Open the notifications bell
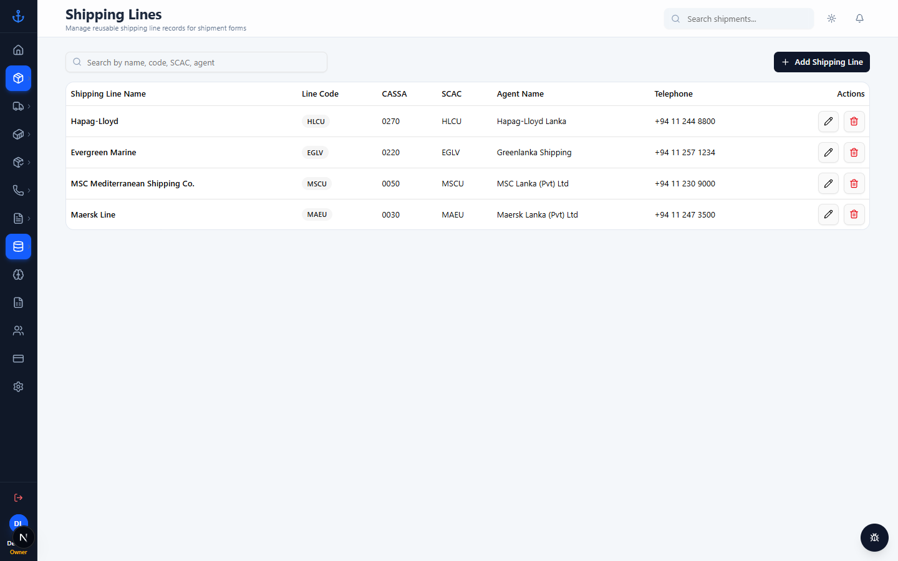 pos(859,19)
